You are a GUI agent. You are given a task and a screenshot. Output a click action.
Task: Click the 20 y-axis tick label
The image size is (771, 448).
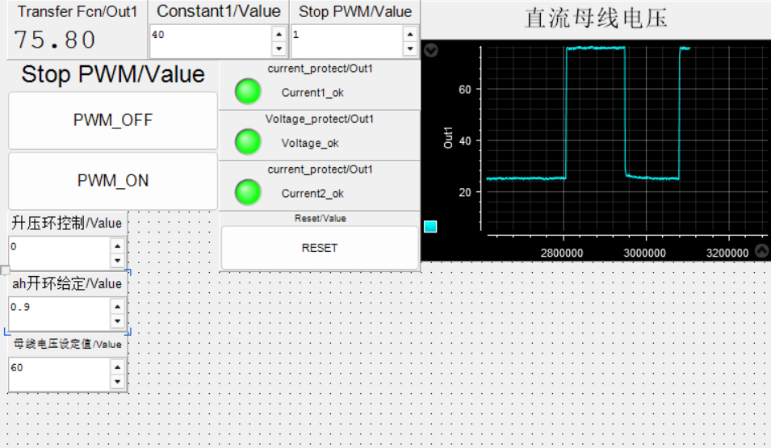pyautogui.click(x=465, y=193)
